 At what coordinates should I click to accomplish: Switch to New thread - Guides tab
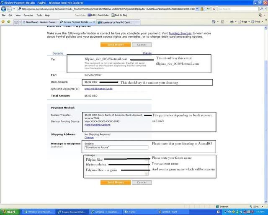[x=40, y=22]
